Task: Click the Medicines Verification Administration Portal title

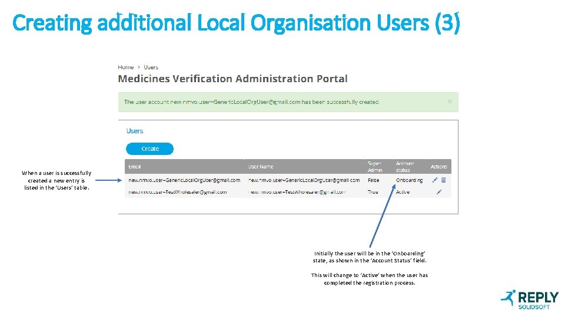Action: (233, 79)
